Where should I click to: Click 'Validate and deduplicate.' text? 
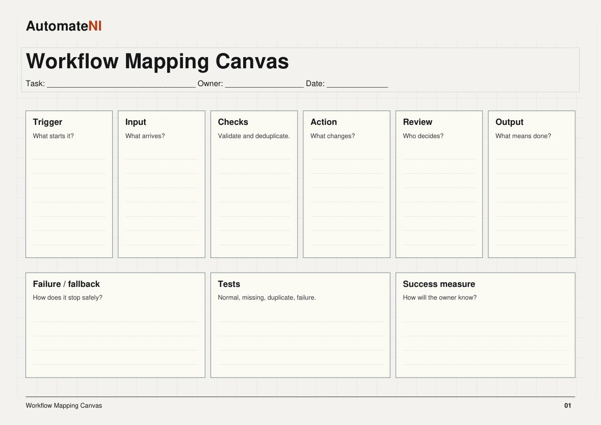coord(254,136)
